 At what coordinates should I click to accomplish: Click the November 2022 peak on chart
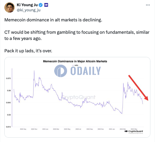tap(34, 71)
